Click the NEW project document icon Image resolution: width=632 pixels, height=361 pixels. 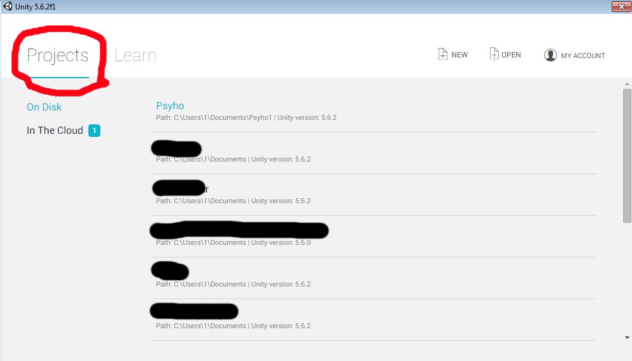click(x=443, y=54)
